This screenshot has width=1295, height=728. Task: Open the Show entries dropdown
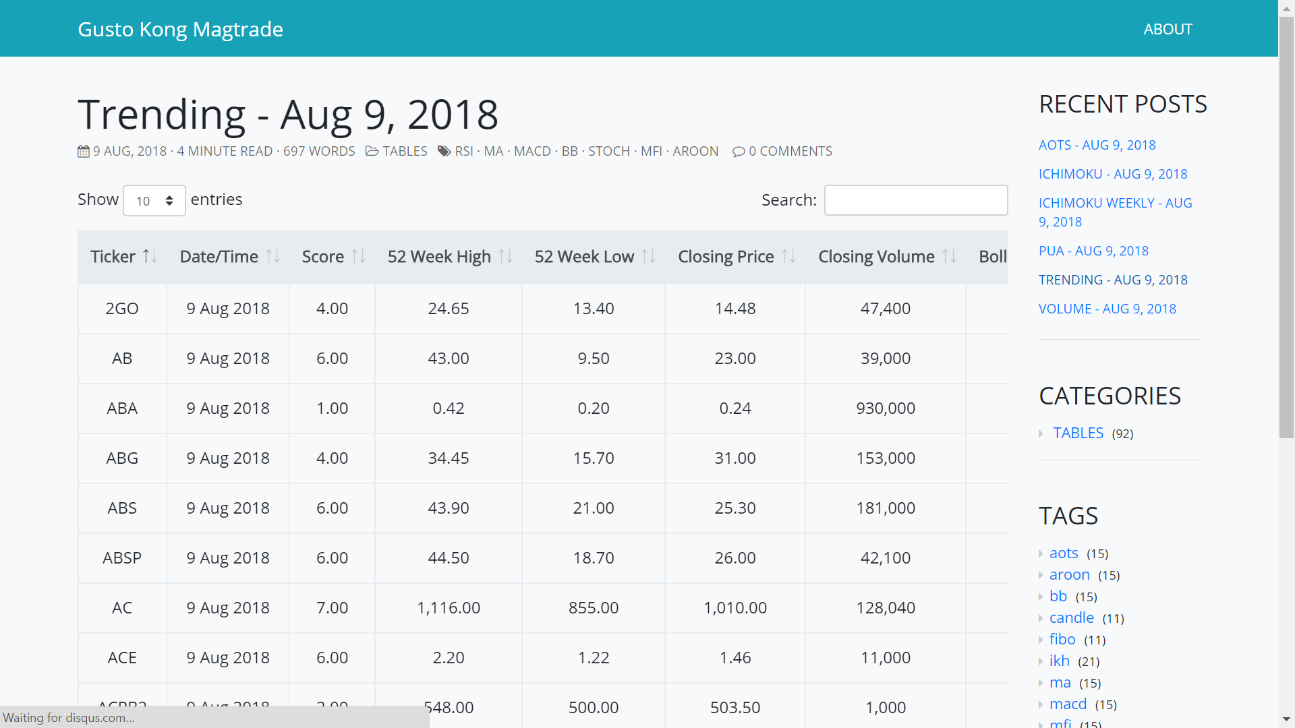pos(154,201)
